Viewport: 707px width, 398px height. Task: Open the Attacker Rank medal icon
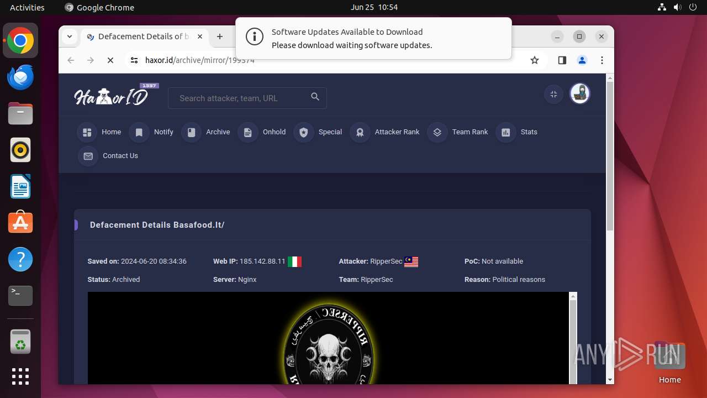[360, 132]
